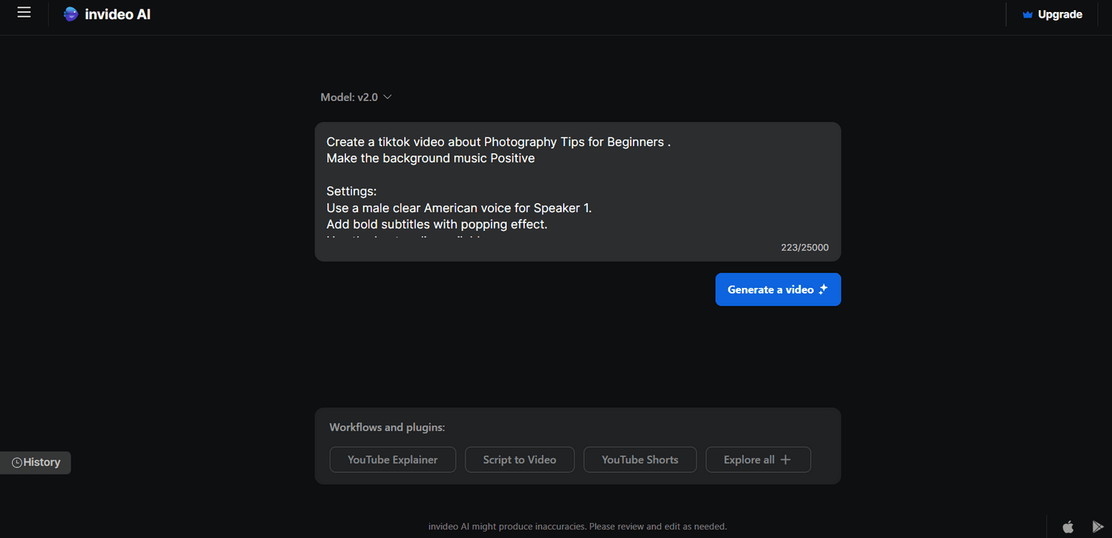The width and height of the screenshot is (1112, 538).
Task: Click the Google Play Store icon
Action: click(x=1098, y=526)
